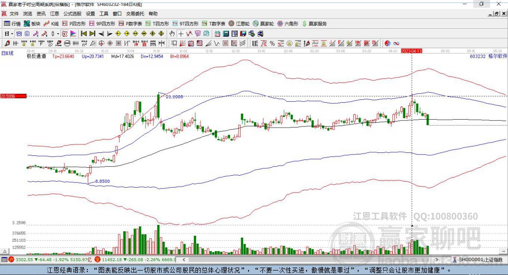Click the highlighted 2023-04-13 date marker
This screenshot has width=508, height=275.
411,51
